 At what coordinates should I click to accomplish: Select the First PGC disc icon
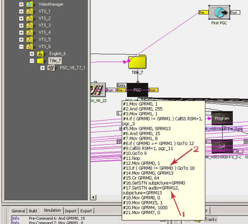(x=219, y=12)
